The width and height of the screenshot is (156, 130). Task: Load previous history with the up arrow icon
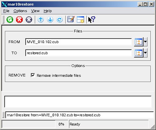pos(41,20)
